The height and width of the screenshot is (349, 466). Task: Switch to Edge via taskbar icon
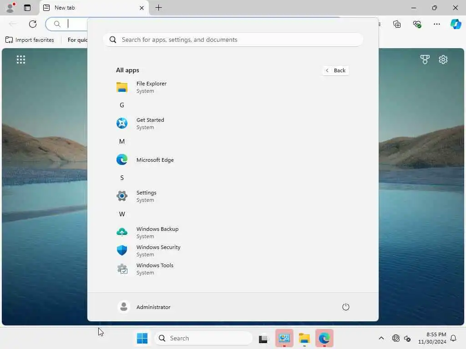pyautogui.click(x=324, y=338)
